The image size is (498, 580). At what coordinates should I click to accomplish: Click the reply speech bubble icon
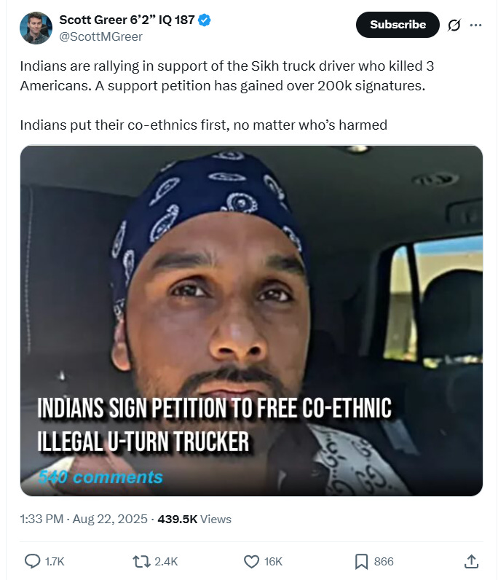(x=32, y=561)
